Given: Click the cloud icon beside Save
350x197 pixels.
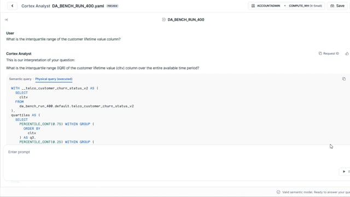Looking at the screenshot, I should [332, 6].
